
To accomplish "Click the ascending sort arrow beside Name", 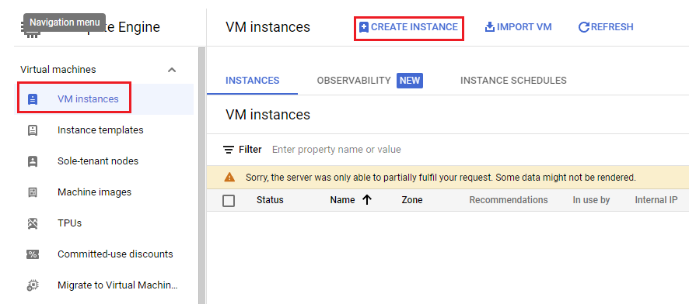I will (x=366, y=200).
